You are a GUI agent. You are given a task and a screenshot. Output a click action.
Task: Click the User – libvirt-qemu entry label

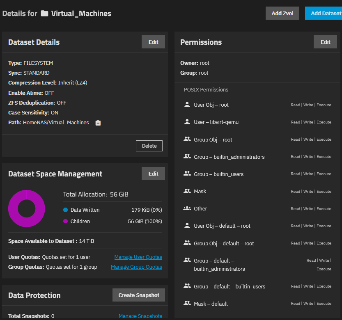[x=216, y=122]
